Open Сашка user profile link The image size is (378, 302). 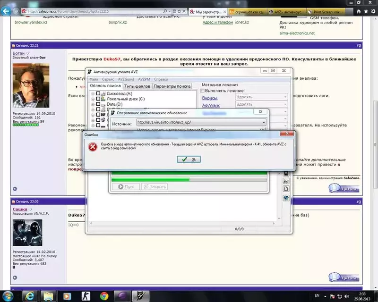[20, 209]
